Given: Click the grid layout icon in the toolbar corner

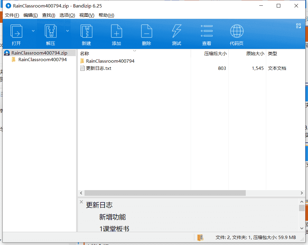Looking at the screenshot, I should (298, 26).
